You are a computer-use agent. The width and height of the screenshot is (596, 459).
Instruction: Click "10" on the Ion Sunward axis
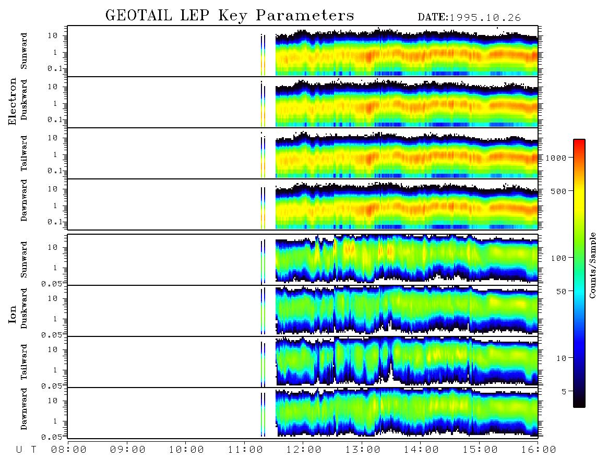(x=53, y=247)
